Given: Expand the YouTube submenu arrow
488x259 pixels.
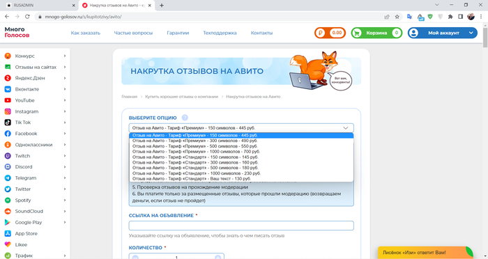Looking at the screenshot, I should tap(65, 100).
